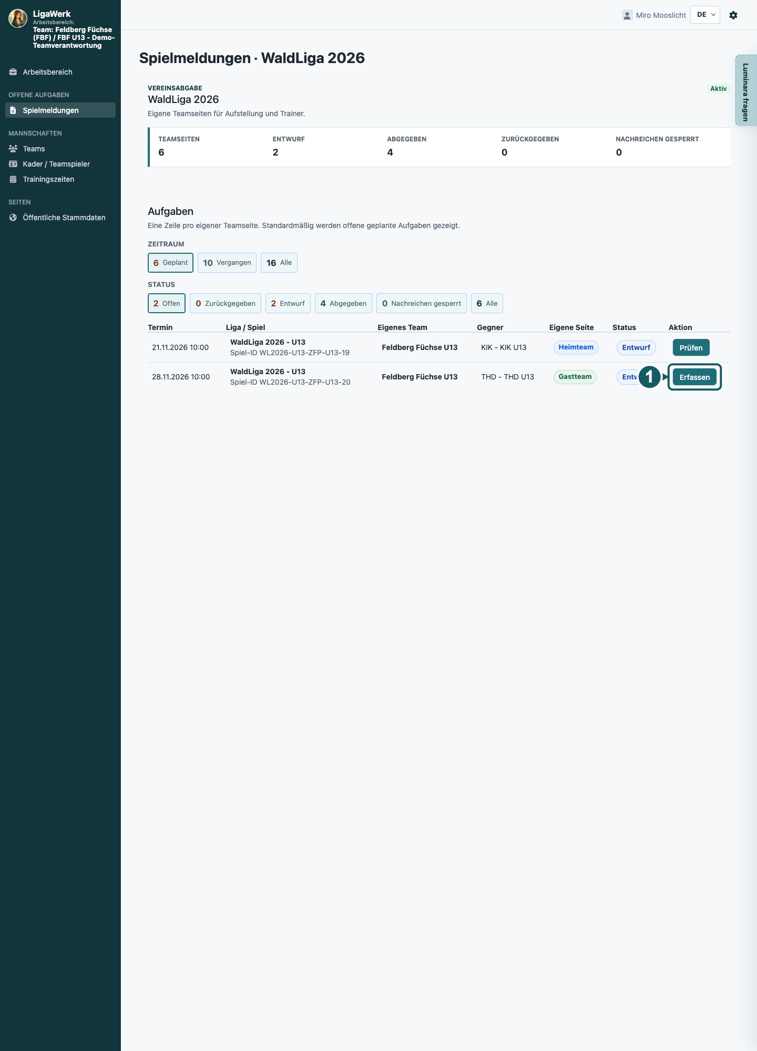Click Spiel-ID WL2026-U13-ZFP-U13-19 text
Image resolution: width=757 pixels, height=1051 pixels.
[x=290, y=353]
